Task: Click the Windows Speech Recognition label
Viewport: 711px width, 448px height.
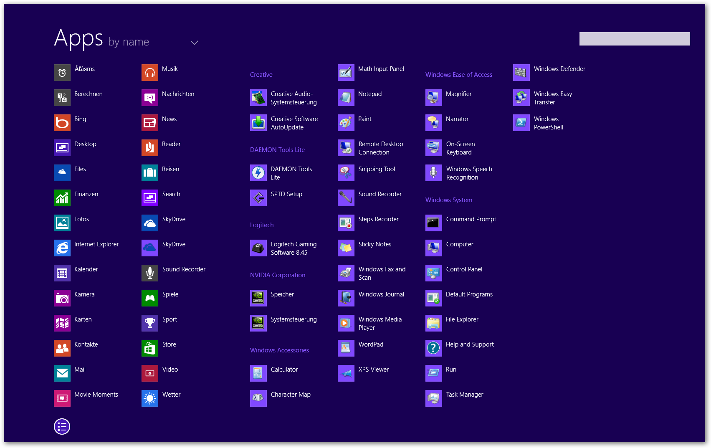Action: click(469, 173)
